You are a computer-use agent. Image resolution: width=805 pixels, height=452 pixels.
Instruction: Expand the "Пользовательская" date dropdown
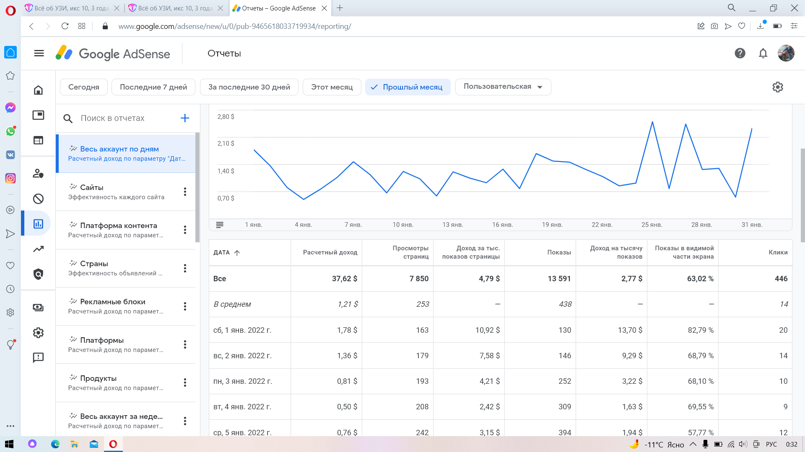pos(503,87)
